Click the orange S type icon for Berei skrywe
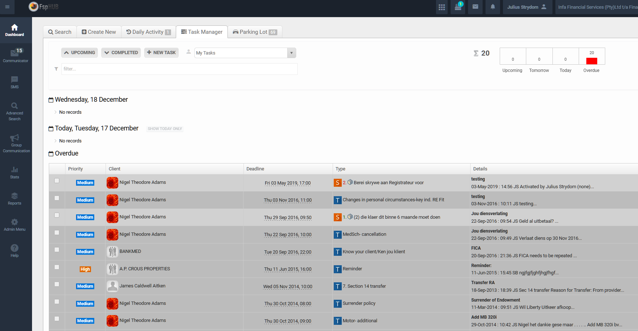 338,183
